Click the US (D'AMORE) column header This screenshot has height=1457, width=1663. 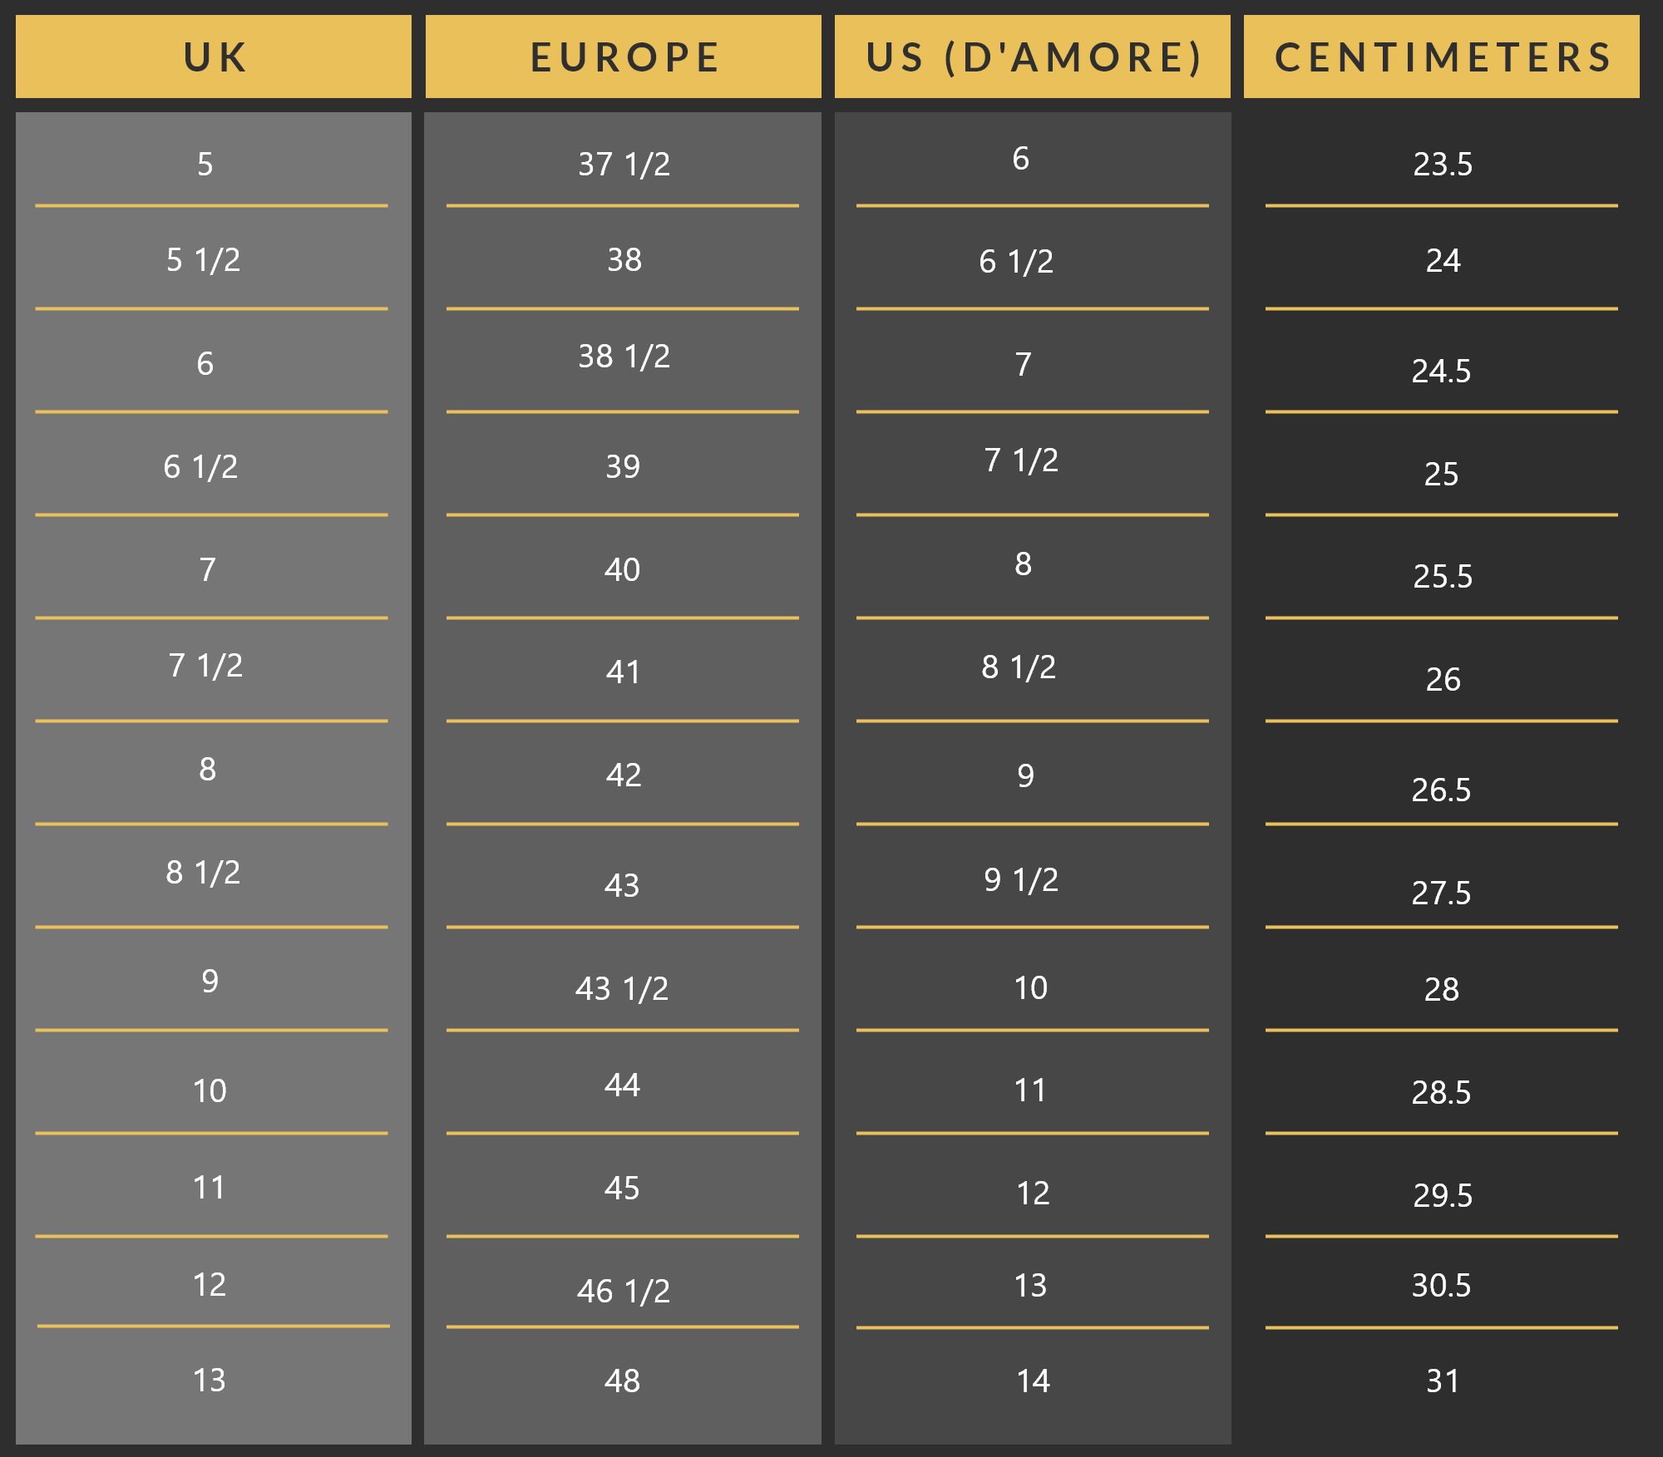point(1033,57)
